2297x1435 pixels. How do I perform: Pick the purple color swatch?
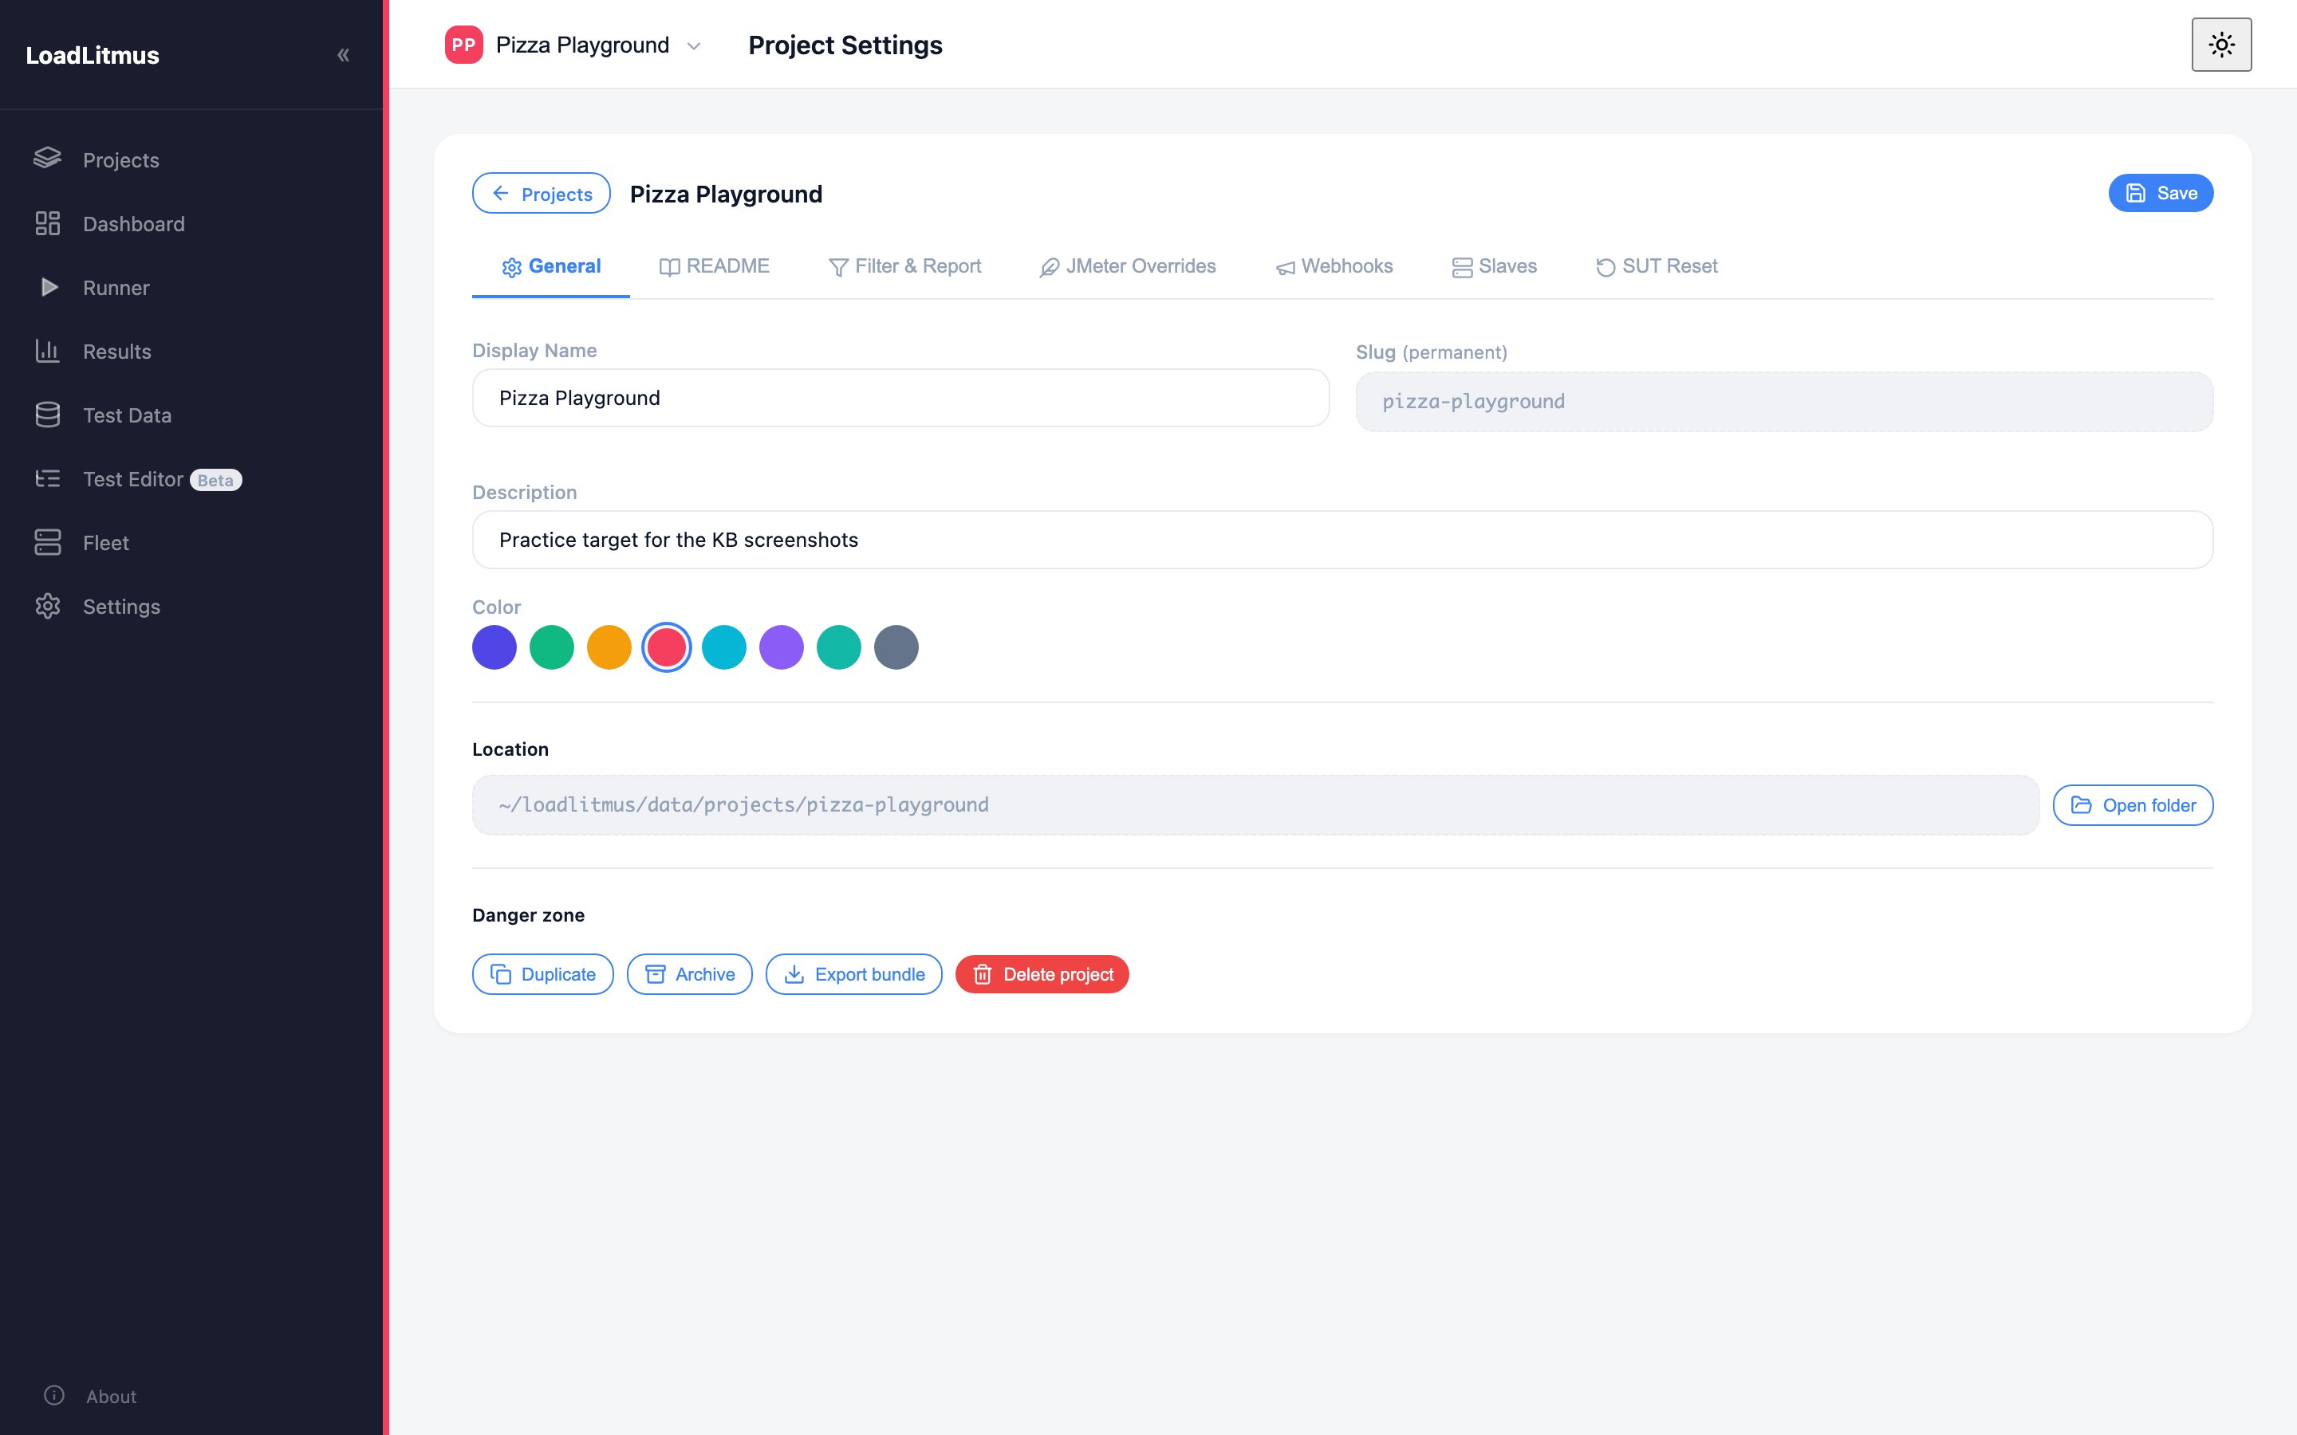coord(781,647)
